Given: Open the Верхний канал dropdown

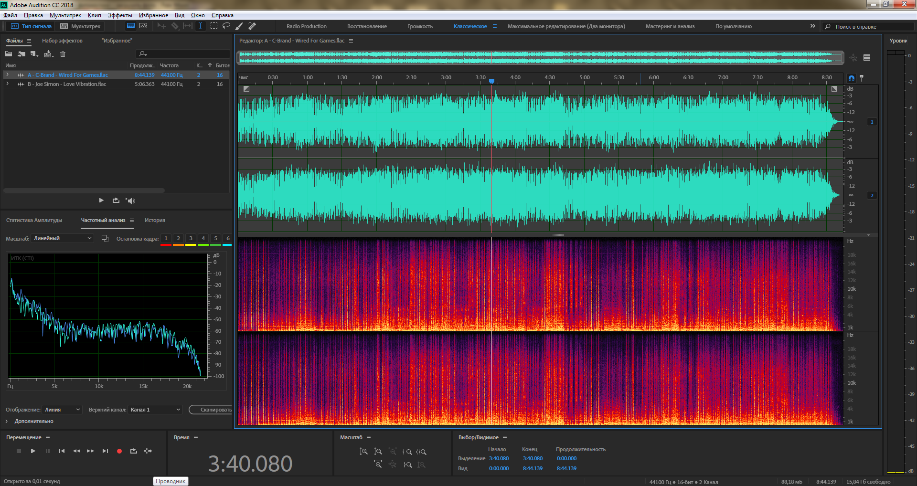Looking at the screenshot, I should pyautogui.click(x=155, y=410).
